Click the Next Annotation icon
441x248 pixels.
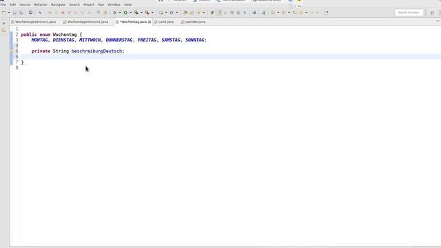(x=273, y=12)
